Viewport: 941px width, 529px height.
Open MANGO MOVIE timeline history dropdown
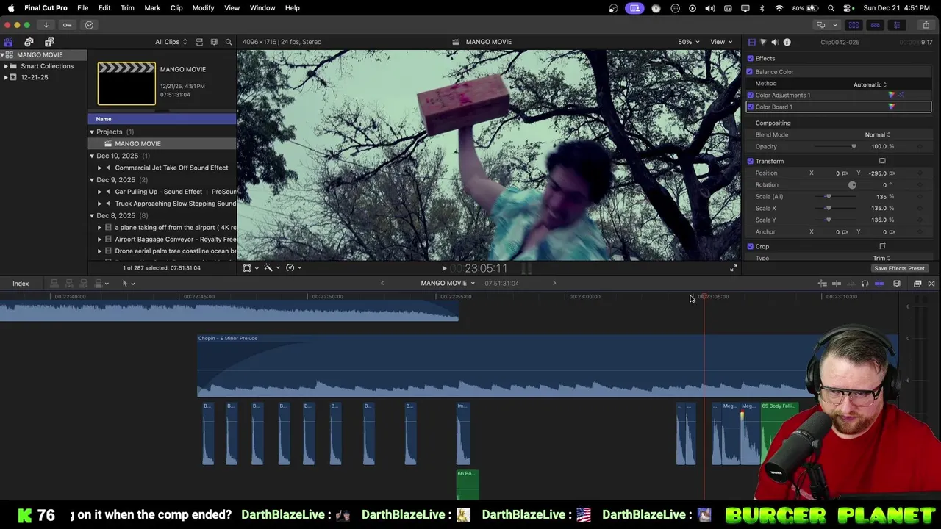click(448, 284)
